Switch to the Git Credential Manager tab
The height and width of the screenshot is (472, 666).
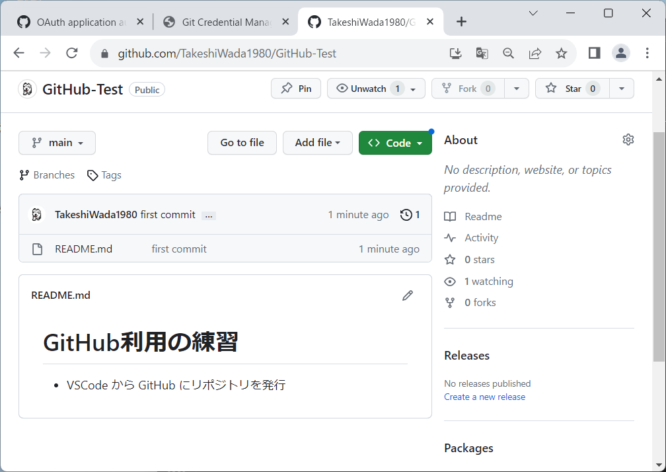[225, 22]
